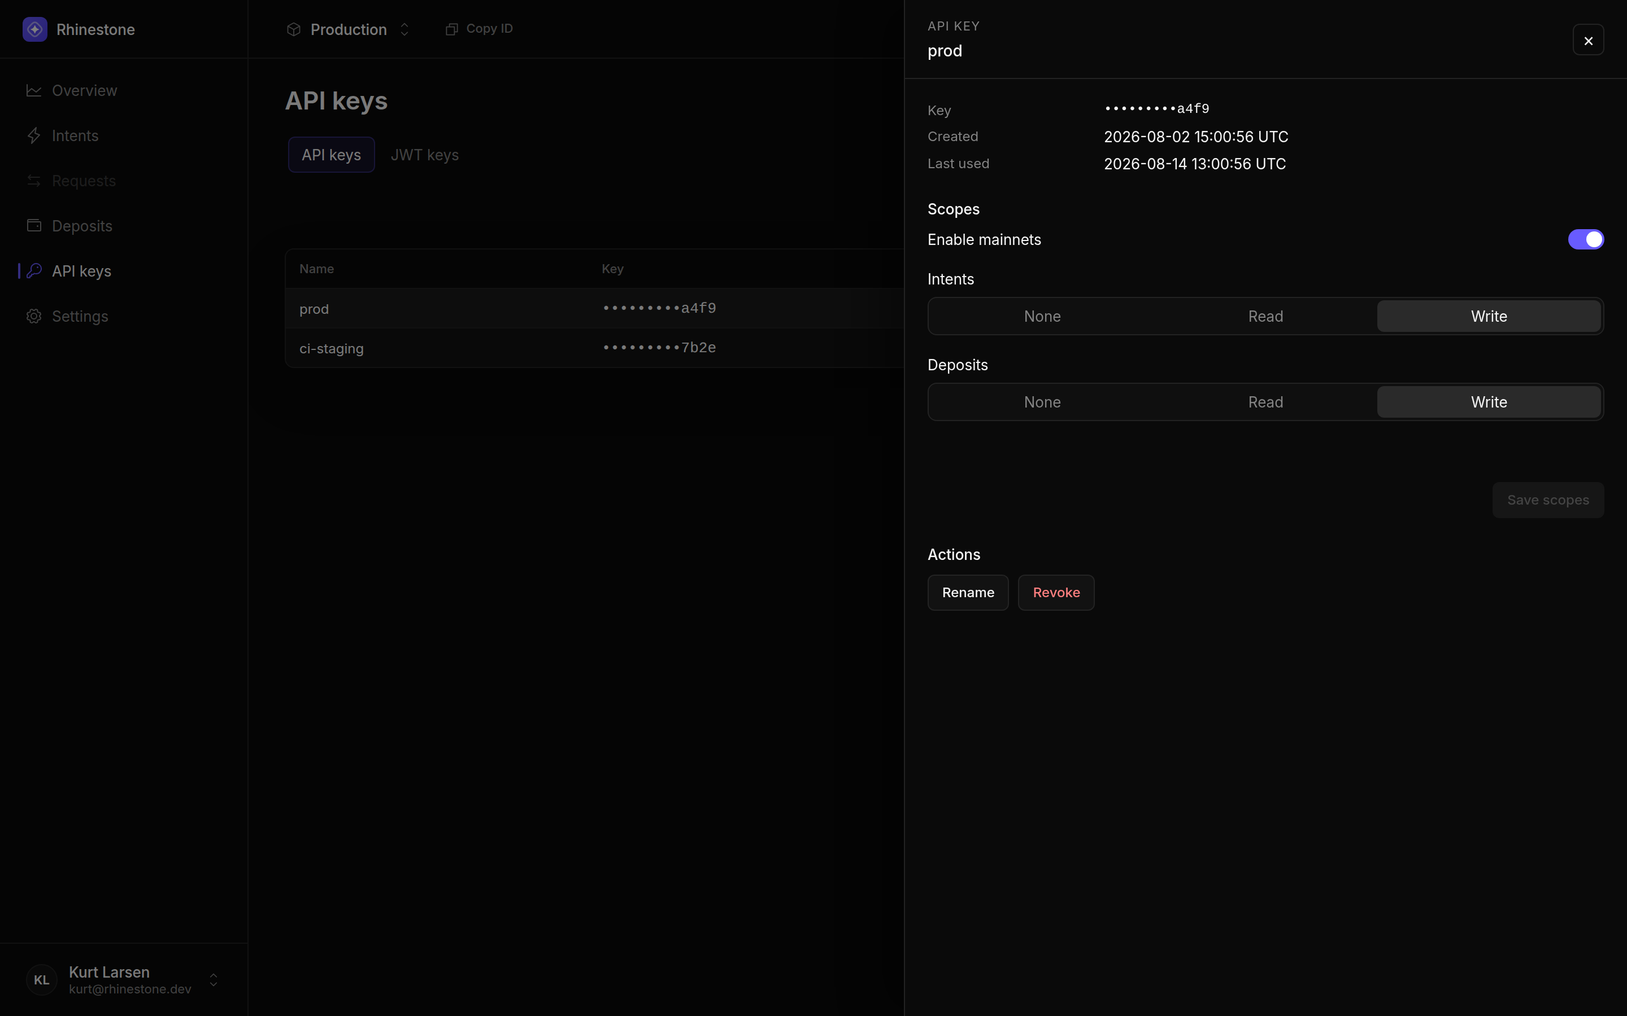Viewport: 1627px width, 1016px height.
Task: Click the Rename button
Action: coord(968,593)
